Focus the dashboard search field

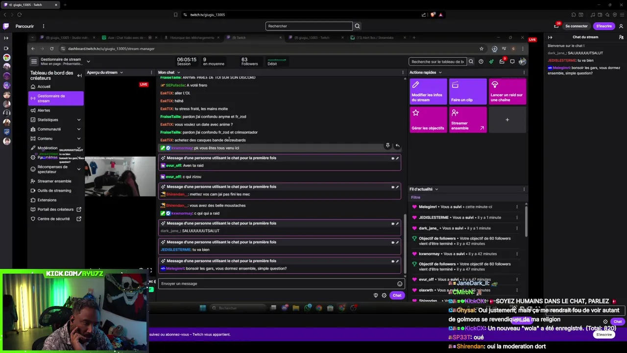coord(437,62)
